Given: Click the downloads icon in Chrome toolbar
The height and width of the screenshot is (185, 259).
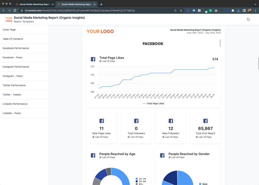Looking at the screenshot, I should click(238, 11).
